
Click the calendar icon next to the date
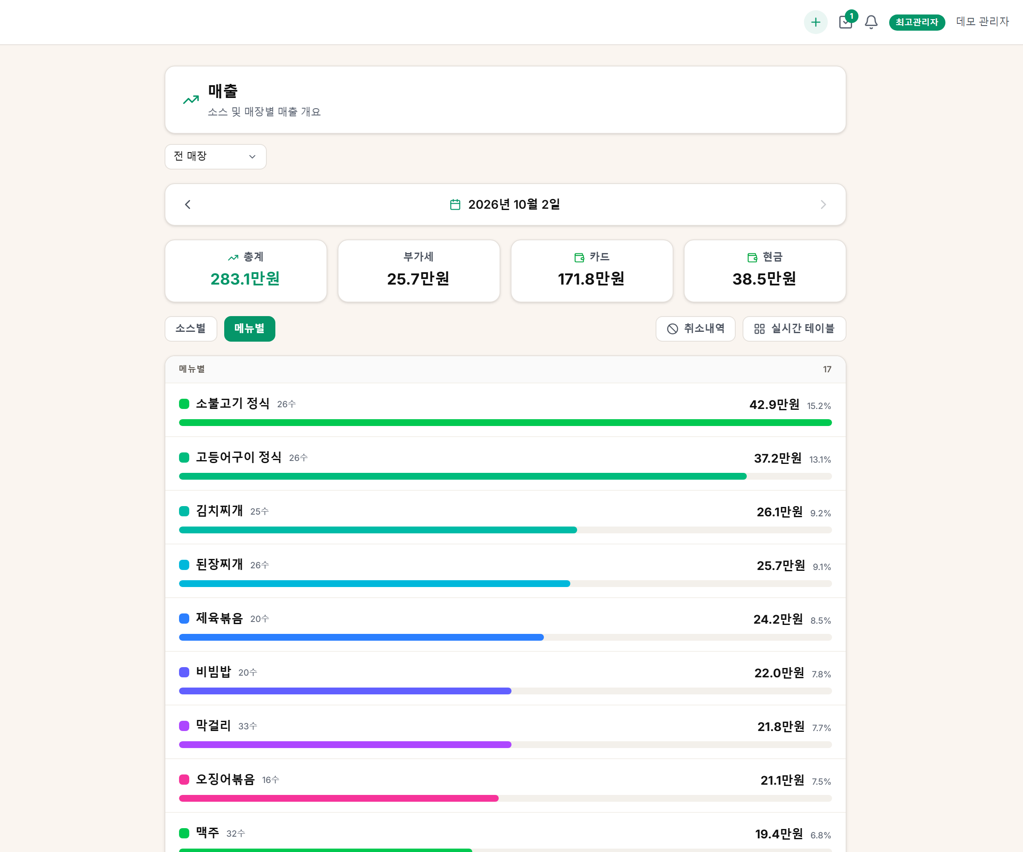[x=455, y=204]
